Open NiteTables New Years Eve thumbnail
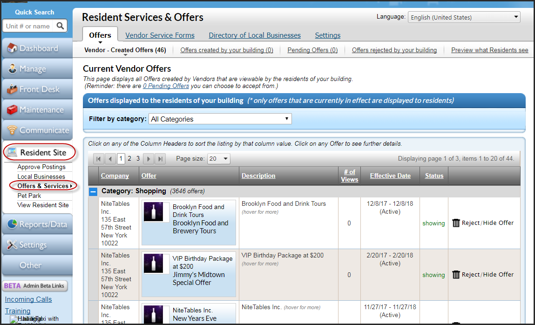 [153, 314]
